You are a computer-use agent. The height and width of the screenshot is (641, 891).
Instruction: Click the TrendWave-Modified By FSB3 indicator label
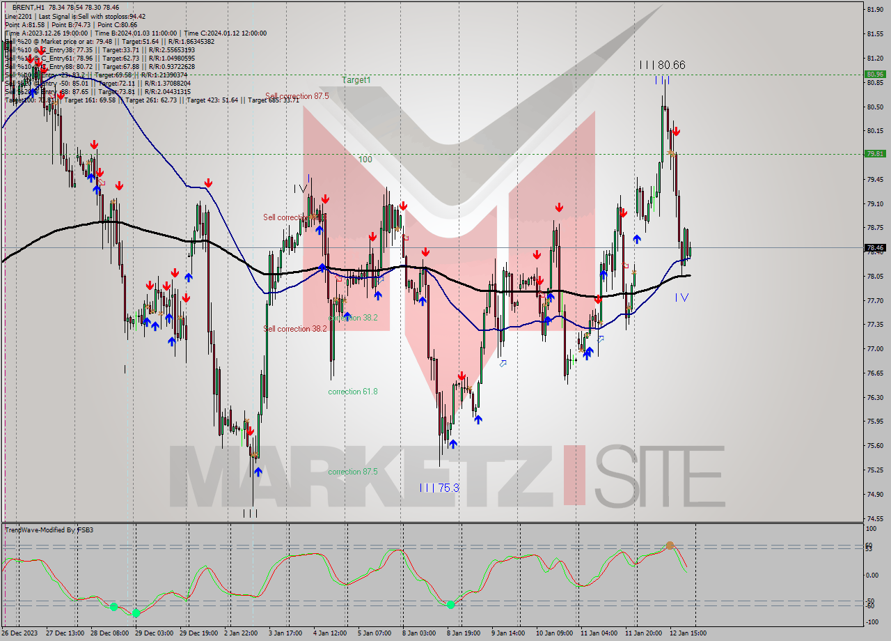point(49,530)
